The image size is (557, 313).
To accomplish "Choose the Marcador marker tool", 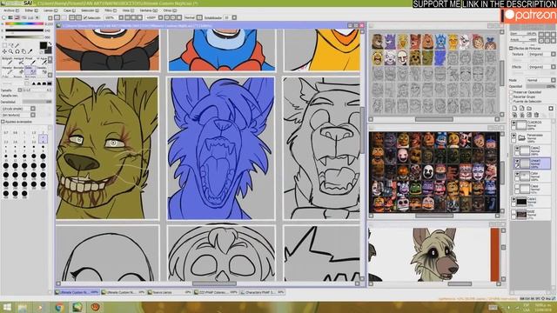I will click(7, 70).
